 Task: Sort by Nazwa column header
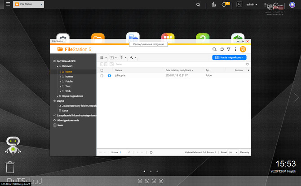click(x=119, y=70)
